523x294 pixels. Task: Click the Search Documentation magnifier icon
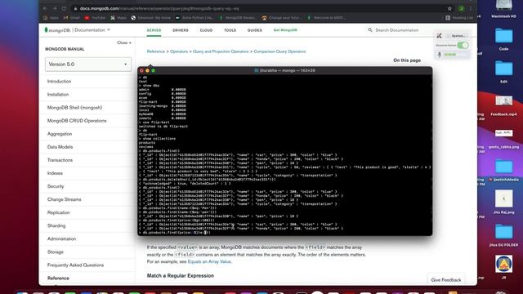click(x=370, y=30)
